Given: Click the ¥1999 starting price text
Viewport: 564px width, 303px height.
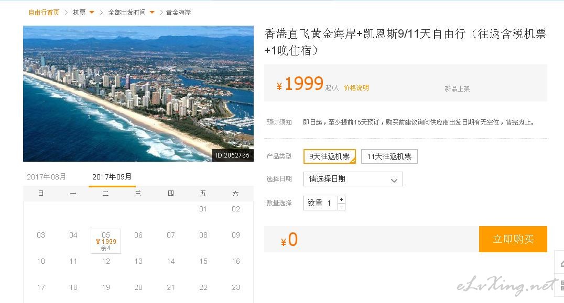Looking at the screenshot, I should (300, 84).
